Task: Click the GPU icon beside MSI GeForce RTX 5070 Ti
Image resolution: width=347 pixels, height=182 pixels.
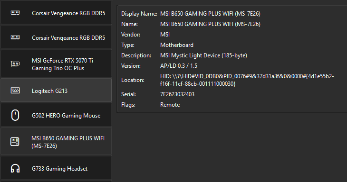Action: pyautogui.click(x=15, y=64)
